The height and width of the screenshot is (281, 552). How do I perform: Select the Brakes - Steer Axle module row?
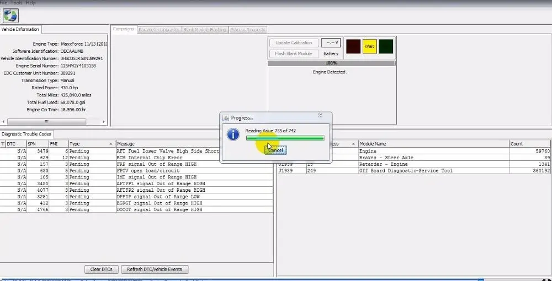click(413, 158)
